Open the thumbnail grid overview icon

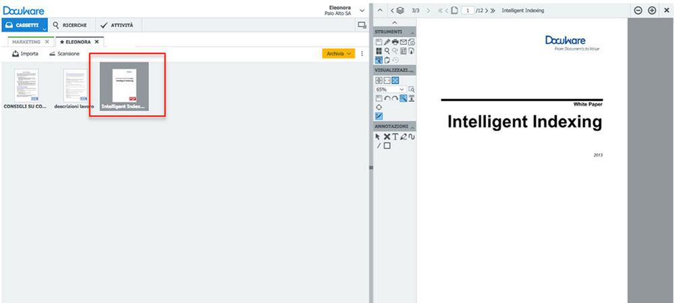coord(379,51)
